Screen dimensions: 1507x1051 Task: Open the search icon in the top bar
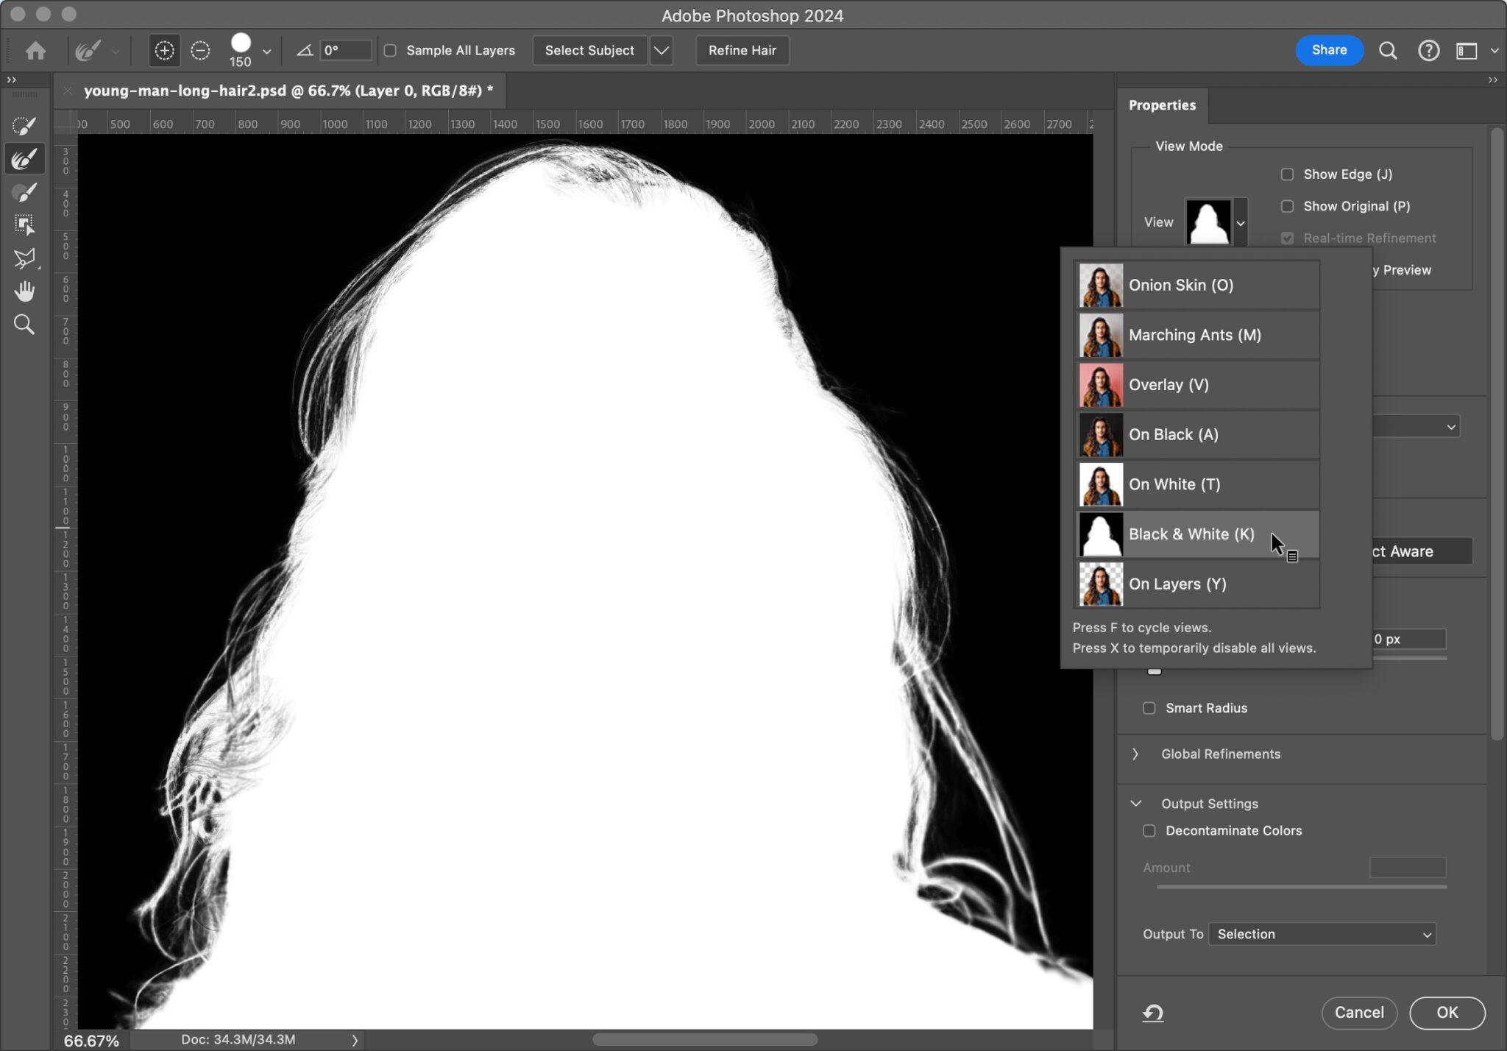tap(1388, 50)
